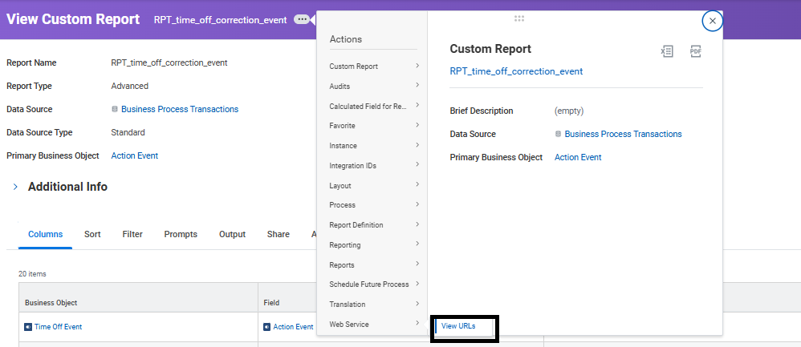Screen dimensions: 801x347
Task: Open Primary Business Object Action Event link
Action: pos(134,155)
